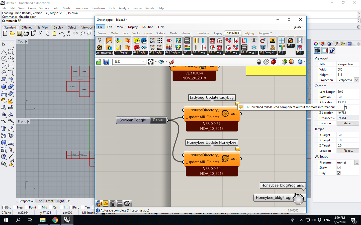Uncheck the Wallpaper Gray checkbox

[x=339, y=173]
